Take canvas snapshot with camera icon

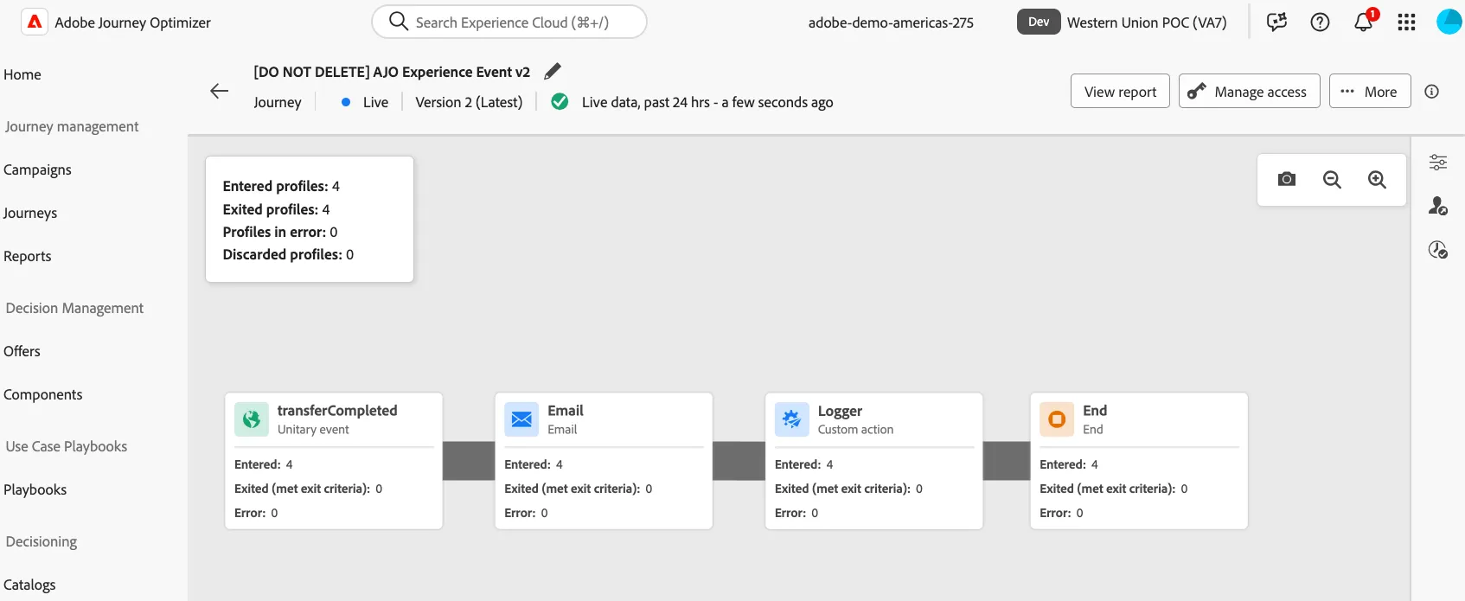[x=1287, y=179]
